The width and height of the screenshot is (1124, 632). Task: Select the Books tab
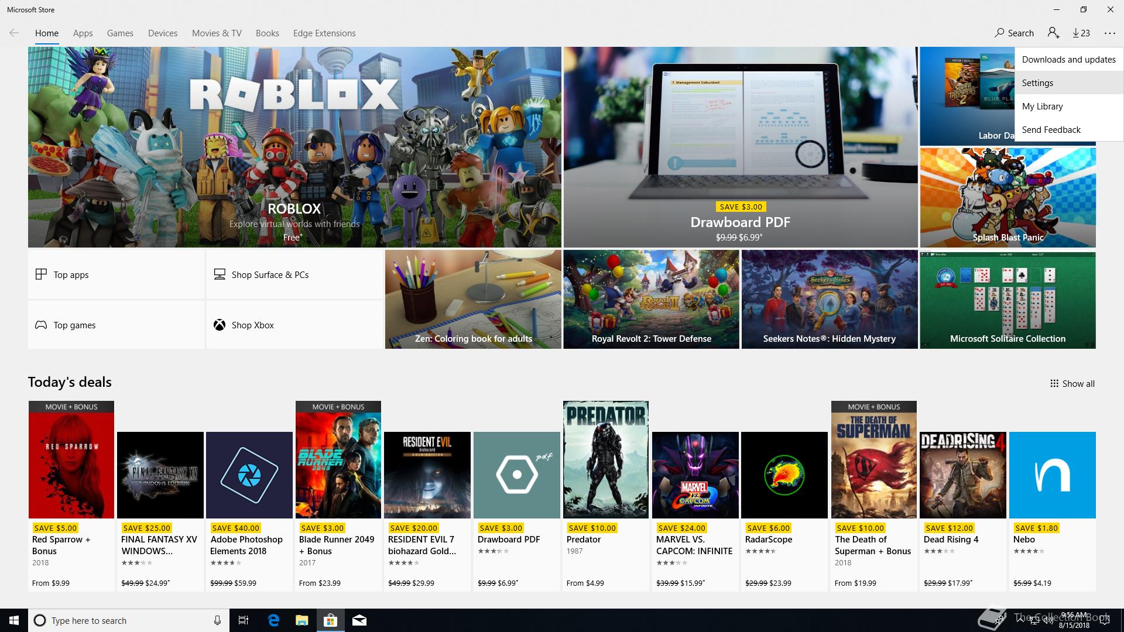coord(268,33)
